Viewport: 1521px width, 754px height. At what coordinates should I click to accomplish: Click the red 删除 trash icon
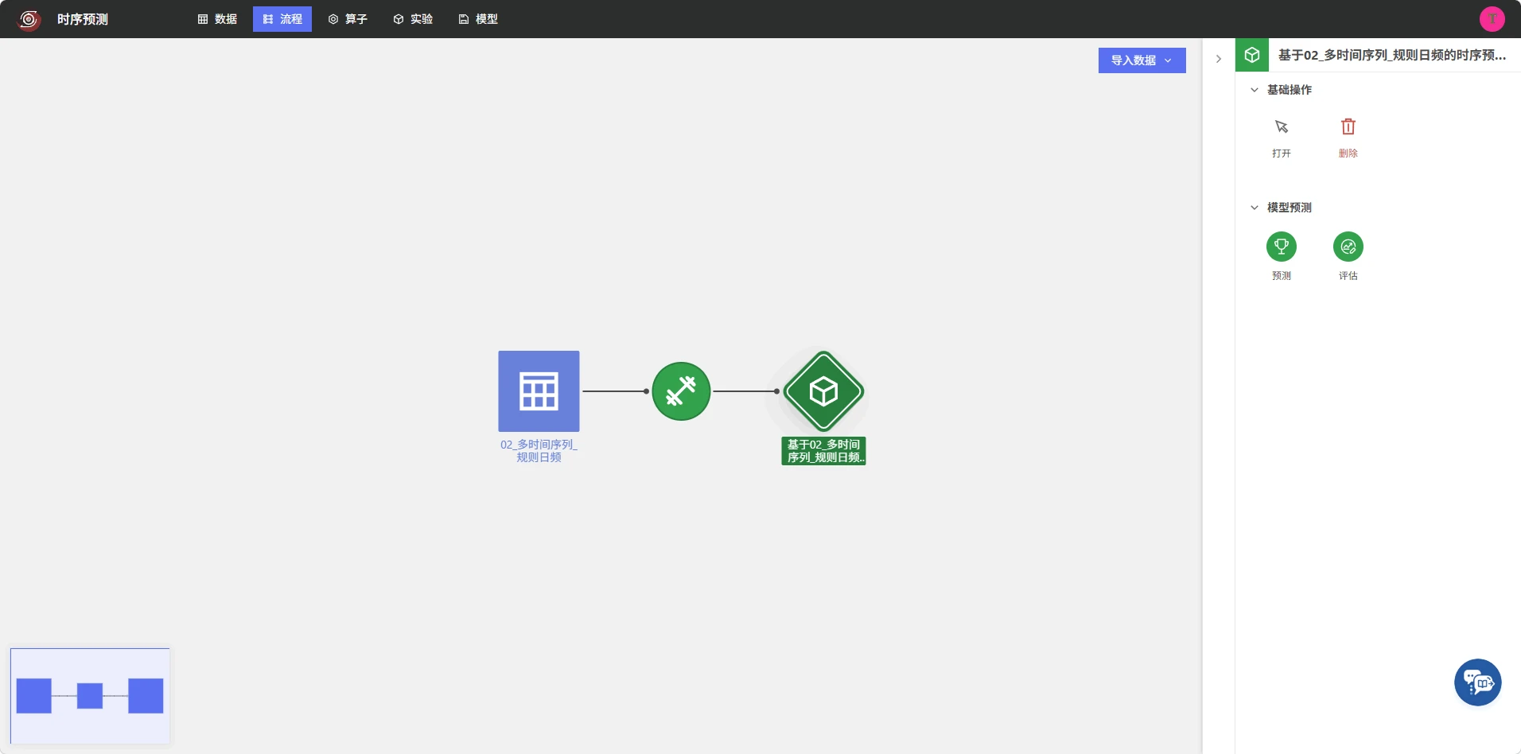[x=1348, y=127]
